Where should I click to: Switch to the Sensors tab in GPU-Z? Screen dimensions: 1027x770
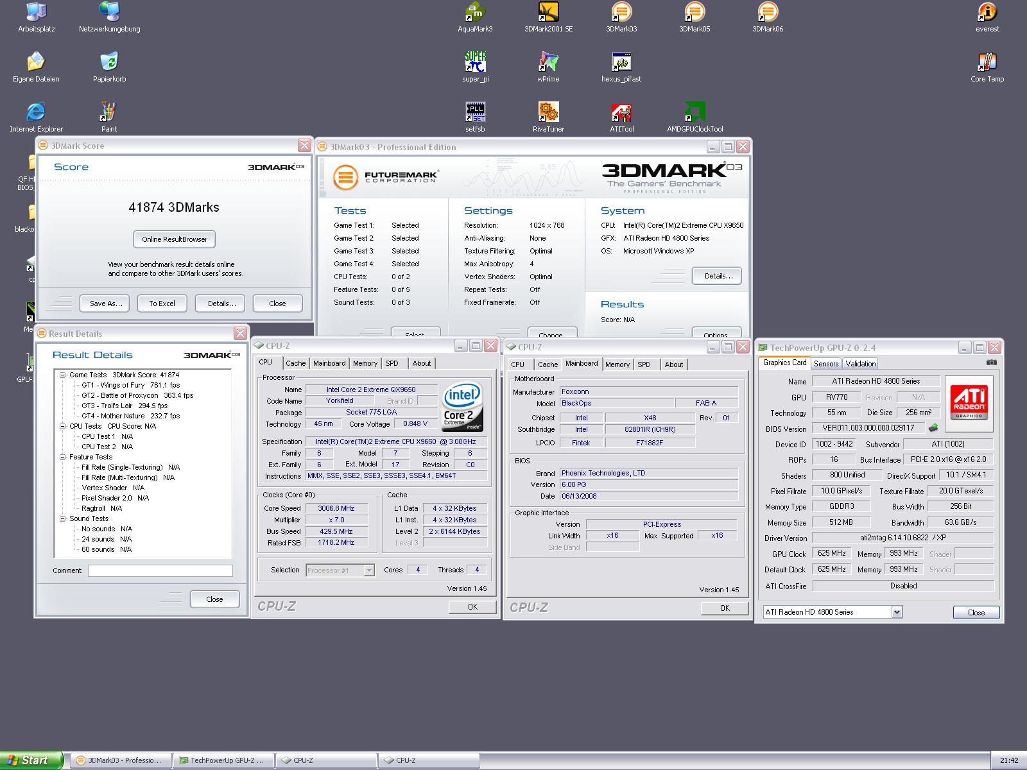coord(826,364)
